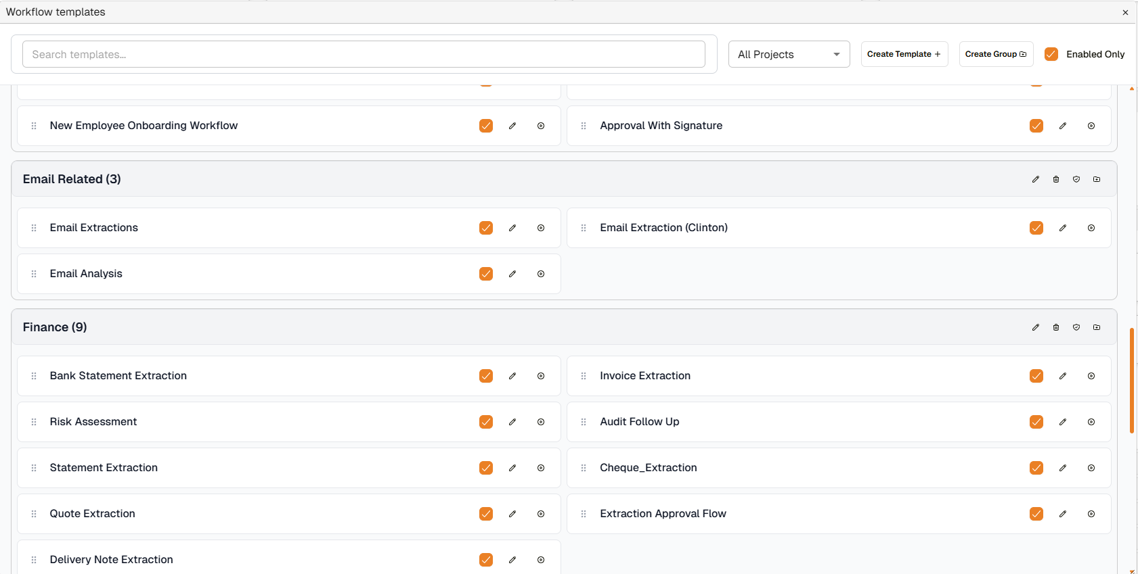Edit the Bank Statement Extraction template
This screenshot has width=1138, height=574.
pyautogui.click(x=512, y=376)
